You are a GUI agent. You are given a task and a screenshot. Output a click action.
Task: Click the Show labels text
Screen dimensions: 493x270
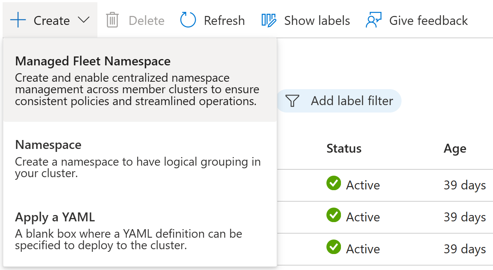pos(317,20)
